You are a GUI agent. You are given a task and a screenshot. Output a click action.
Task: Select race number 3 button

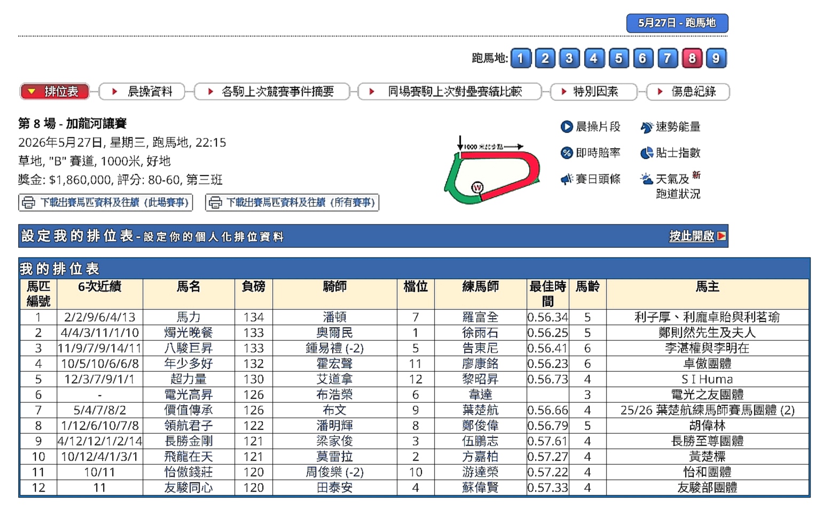click(x=569, y=58)
